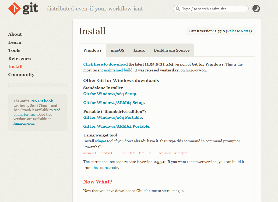Image resolution: width=278 pixels, height=202 pixels.
Task: Download Git for Windows/x64 Portable
Action: click(112, 117)
